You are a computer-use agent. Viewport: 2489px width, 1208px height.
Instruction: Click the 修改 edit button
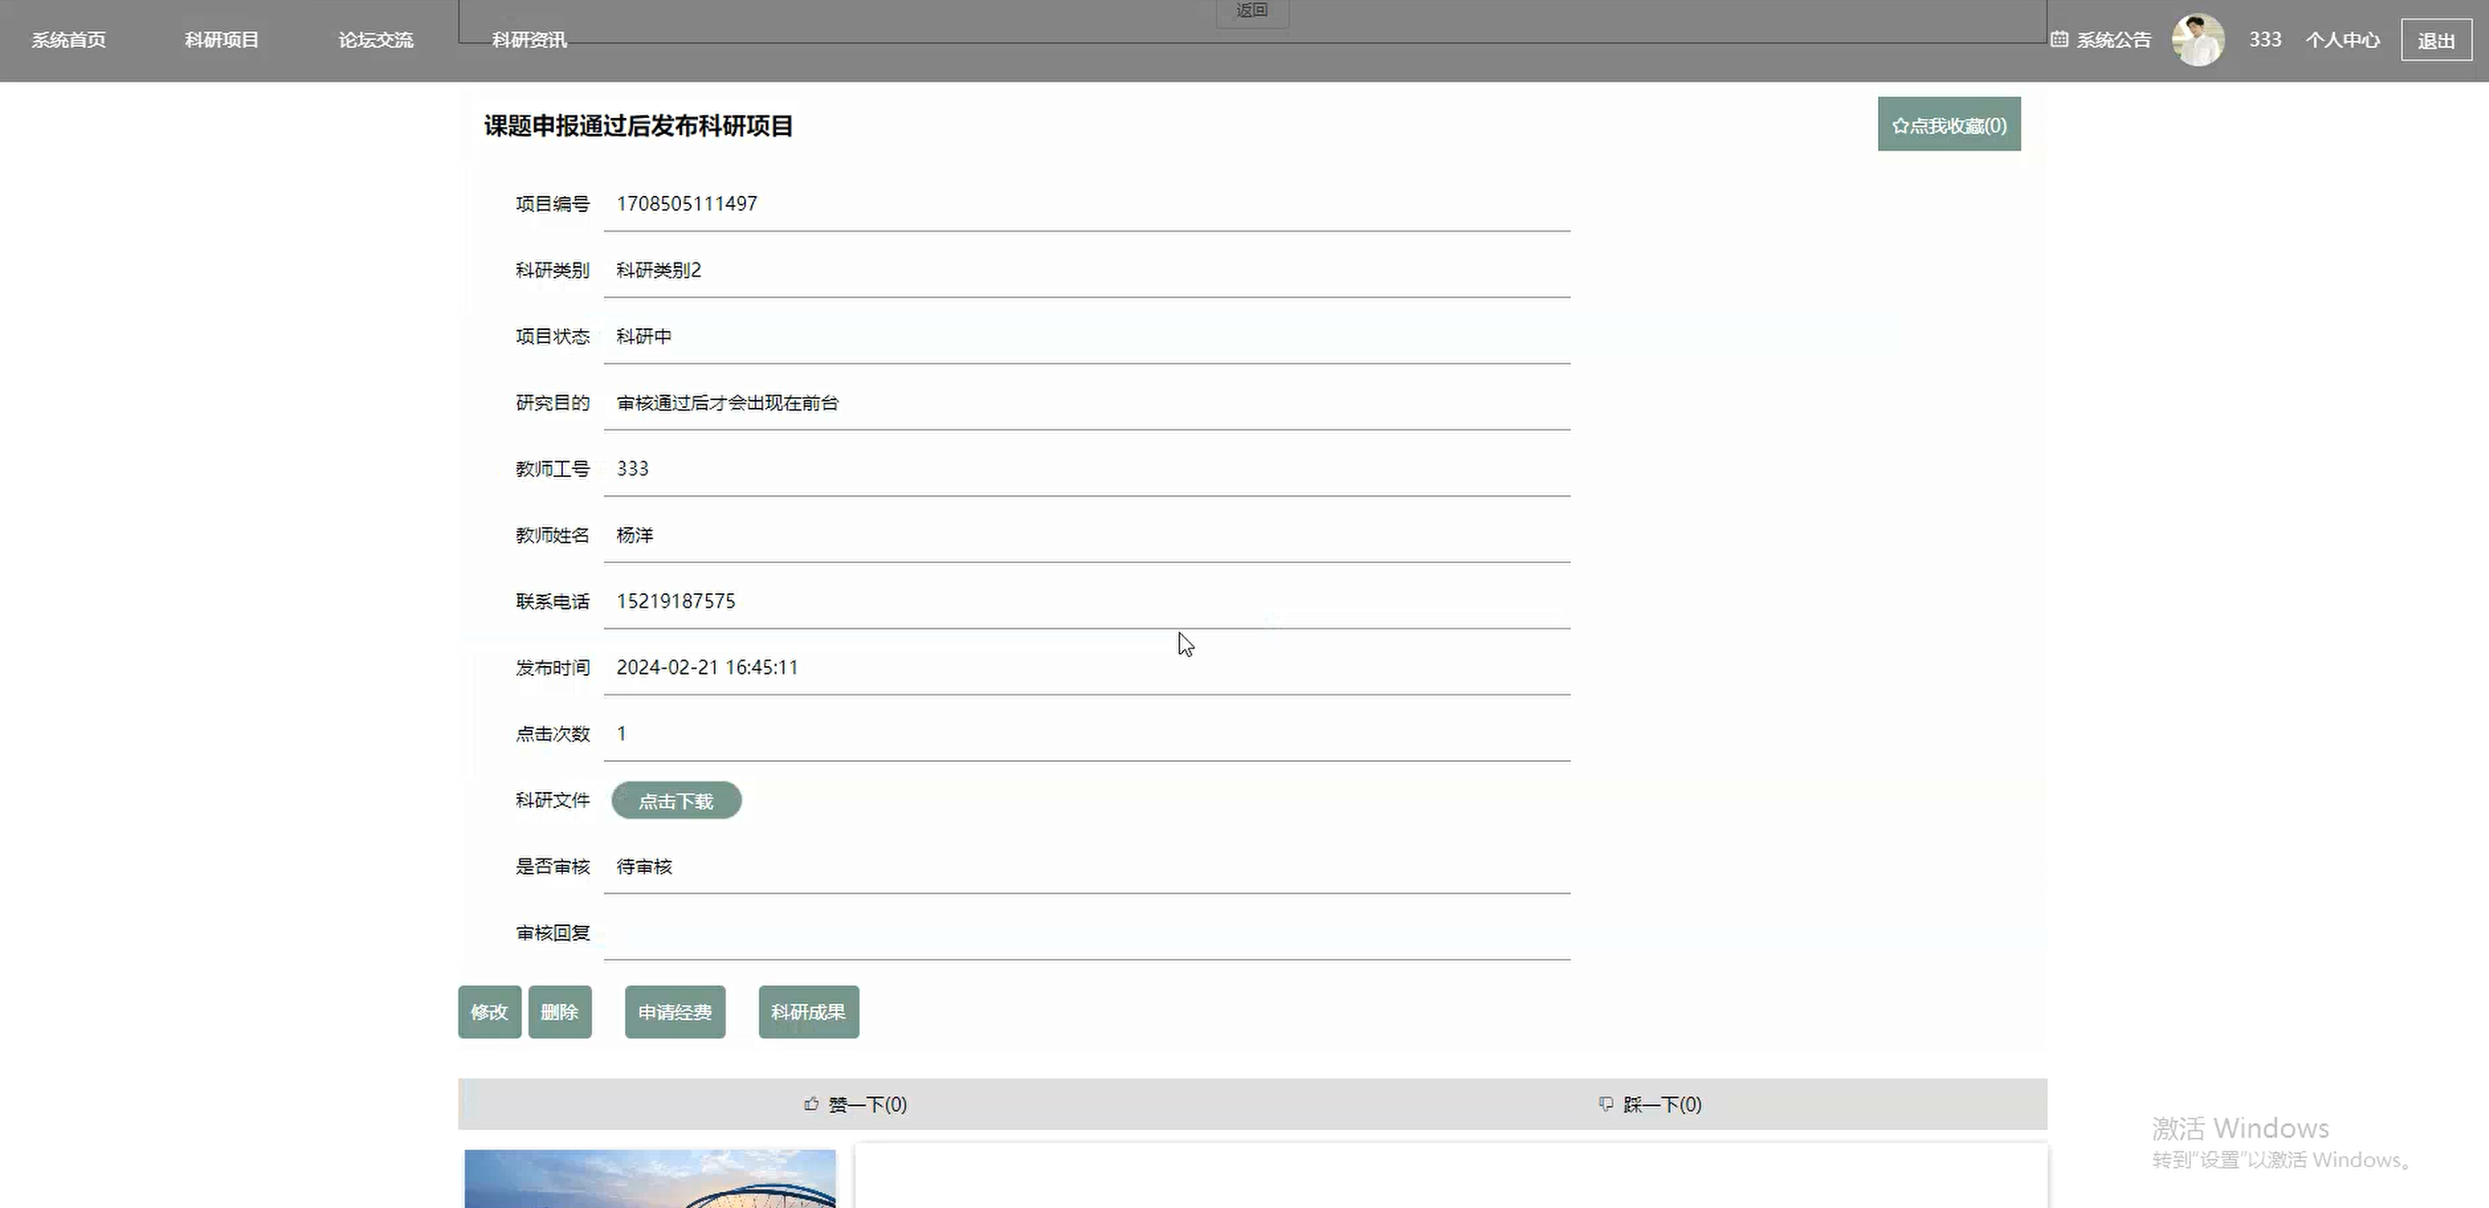[489, 1012]
